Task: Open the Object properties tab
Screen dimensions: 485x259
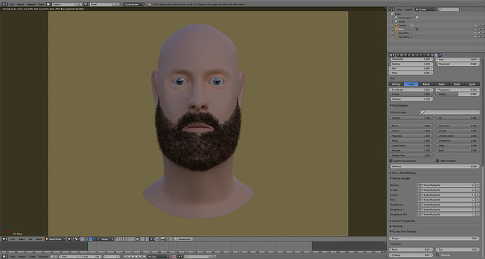Action: (x=413, y=55)
